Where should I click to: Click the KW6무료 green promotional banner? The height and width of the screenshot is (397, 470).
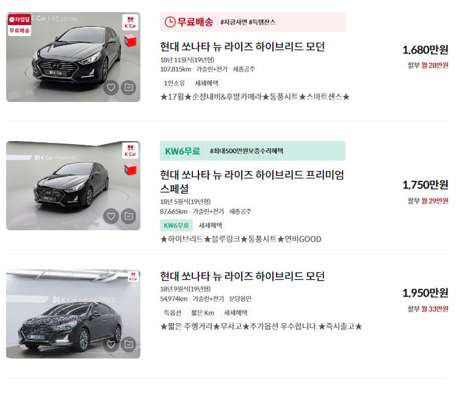tap(252, 151)
